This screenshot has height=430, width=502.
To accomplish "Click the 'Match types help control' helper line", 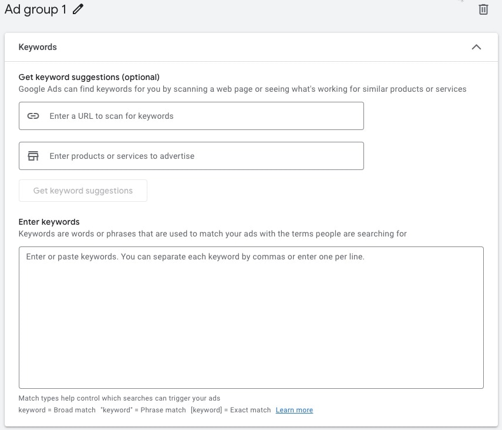I will point(119,398).
